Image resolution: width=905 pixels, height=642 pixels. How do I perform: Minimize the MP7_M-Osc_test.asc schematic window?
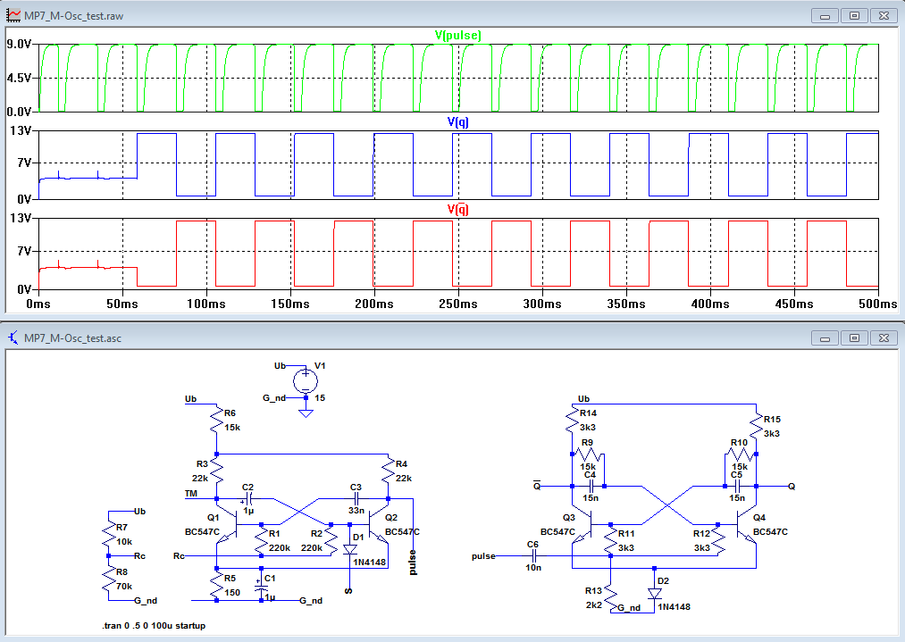point(825,338)
